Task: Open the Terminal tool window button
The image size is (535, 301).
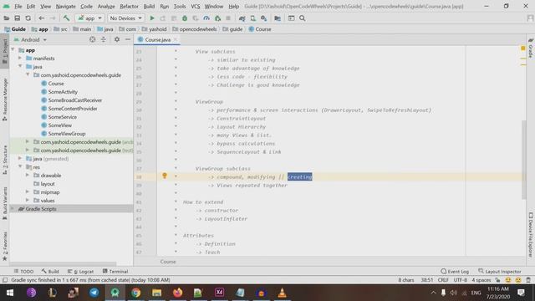Action: [115, 271]
